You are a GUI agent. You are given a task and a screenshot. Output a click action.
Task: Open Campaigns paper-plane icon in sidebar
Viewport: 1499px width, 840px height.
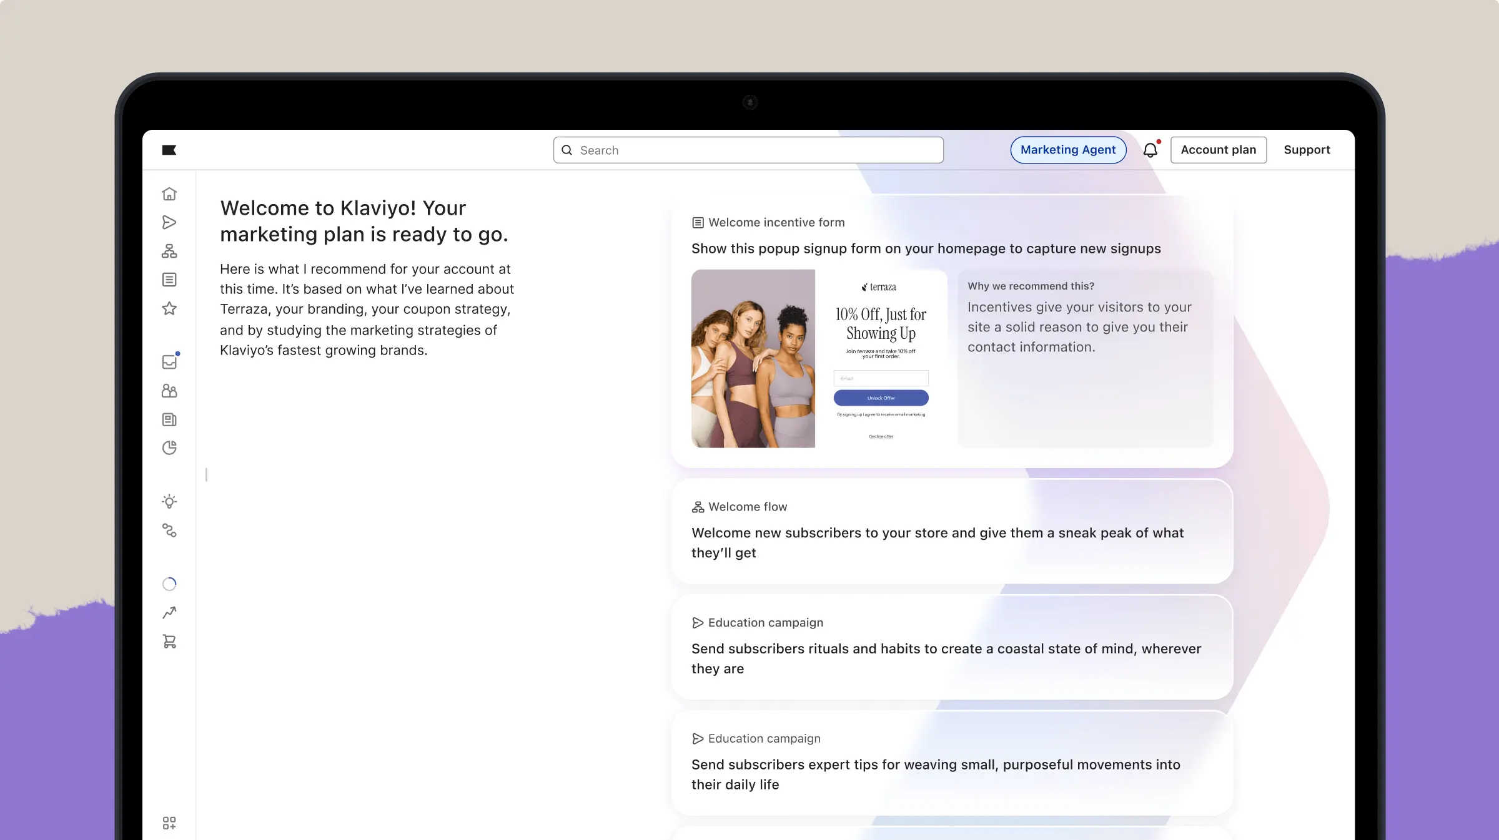[169, 222]
